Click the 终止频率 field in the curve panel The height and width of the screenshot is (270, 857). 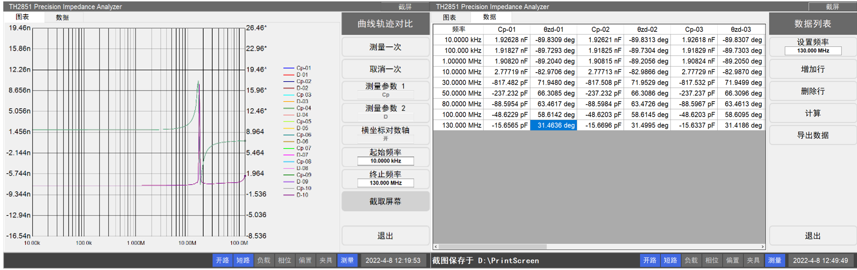tap(385, 183)
